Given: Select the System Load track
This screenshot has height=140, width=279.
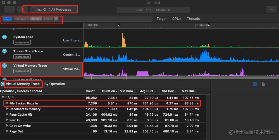Looking at the screenshot, I should point(42,40).
